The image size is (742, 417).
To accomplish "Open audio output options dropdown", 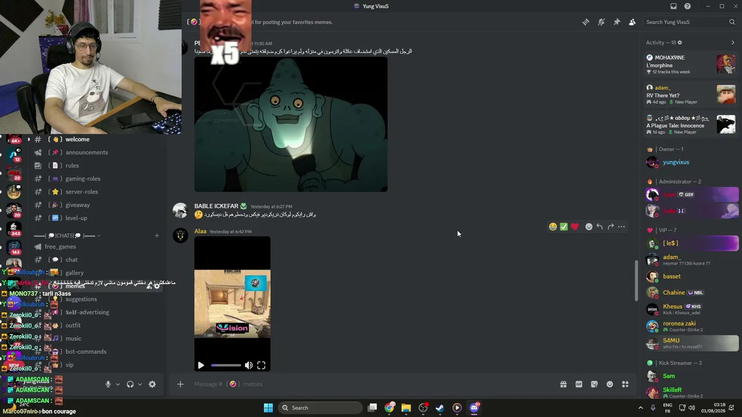I will click(140, 384).
